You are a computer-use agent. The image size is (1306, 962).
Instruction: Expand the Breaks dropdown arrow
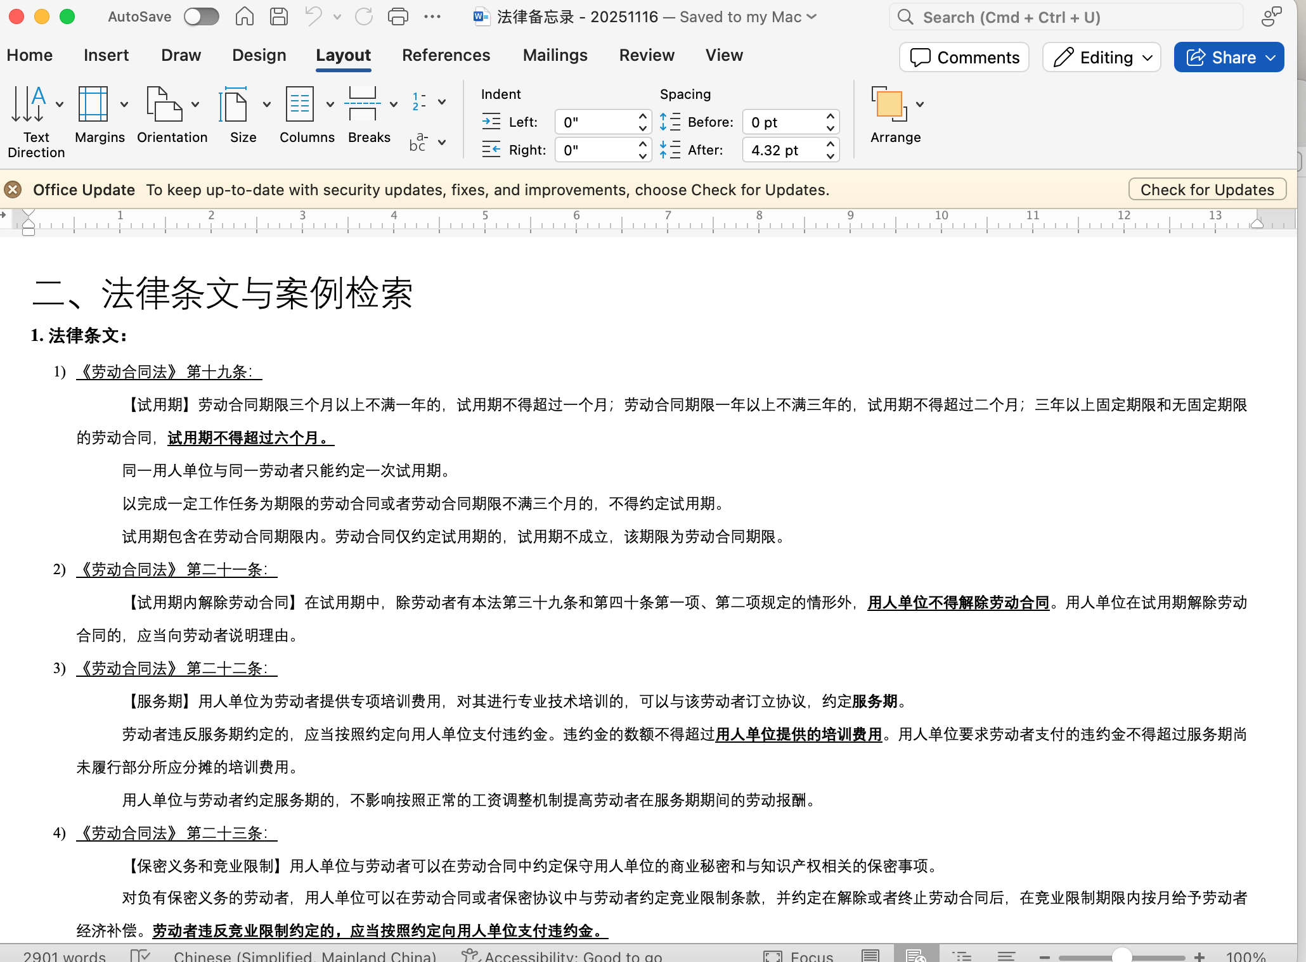394,104
